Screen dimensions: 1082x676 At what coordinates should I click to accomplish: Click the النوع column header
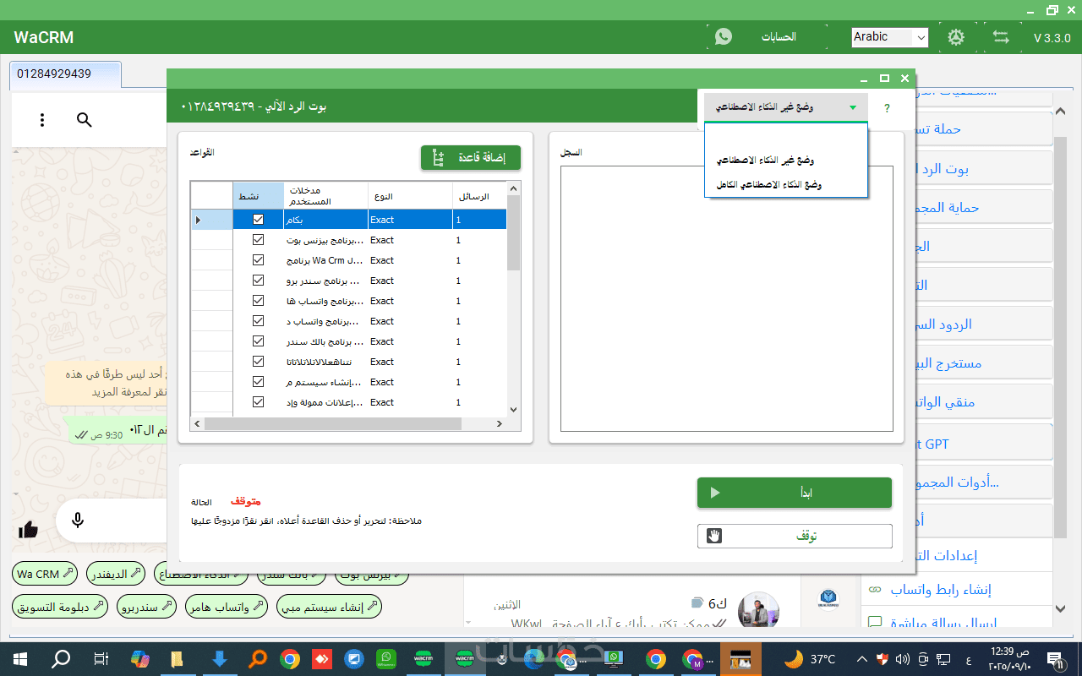pyautogui.click(x=410, y=195)
